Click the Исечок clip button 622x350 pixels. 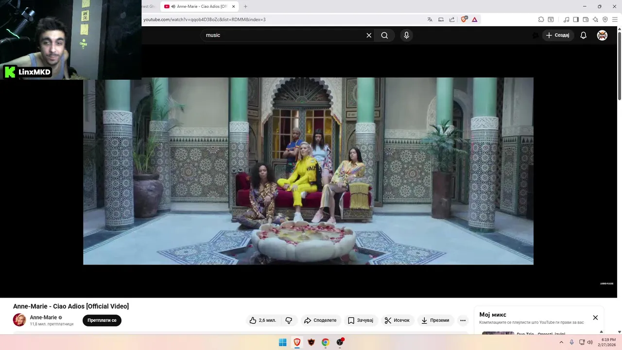click(397, 320)
